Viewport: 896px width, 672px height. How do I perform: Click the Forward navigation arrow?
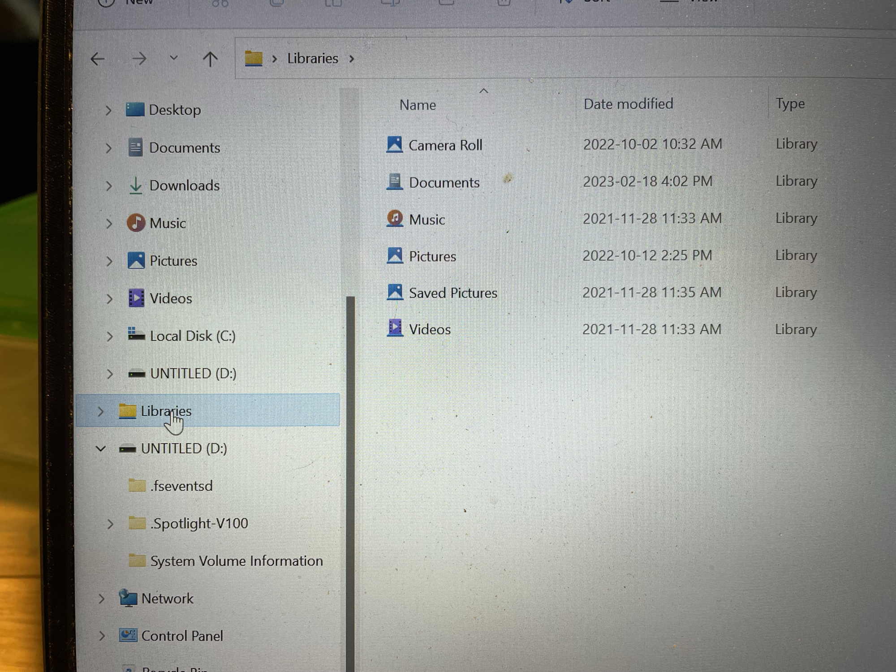tap(139, 59)
